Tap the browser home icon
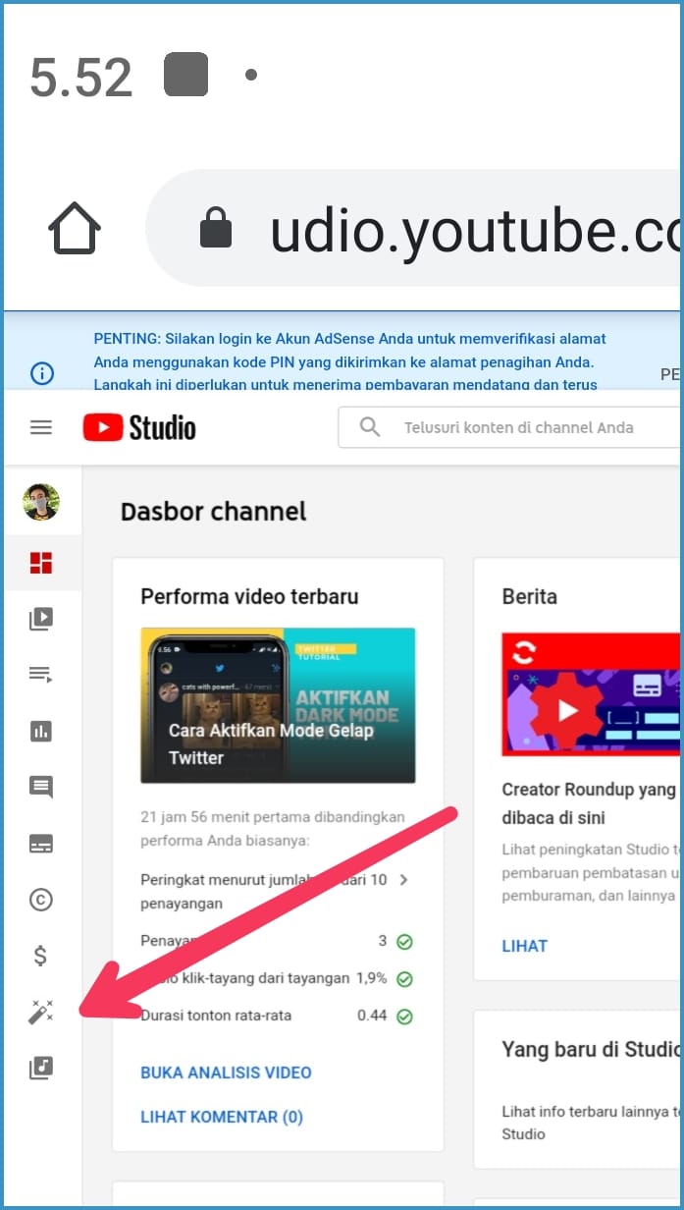The height and width of the screenshot is (1210, 684). tap(75, 229)
